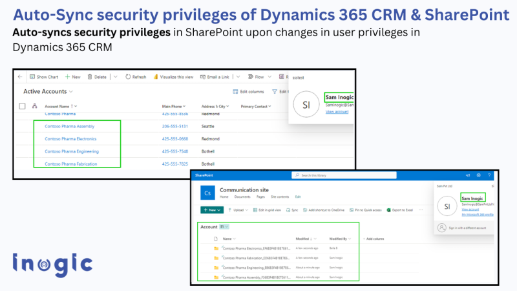517x291 pixels.
Task: Toggle the select-all checkbox in Active Accounts
Action: [x=22, y=106]
